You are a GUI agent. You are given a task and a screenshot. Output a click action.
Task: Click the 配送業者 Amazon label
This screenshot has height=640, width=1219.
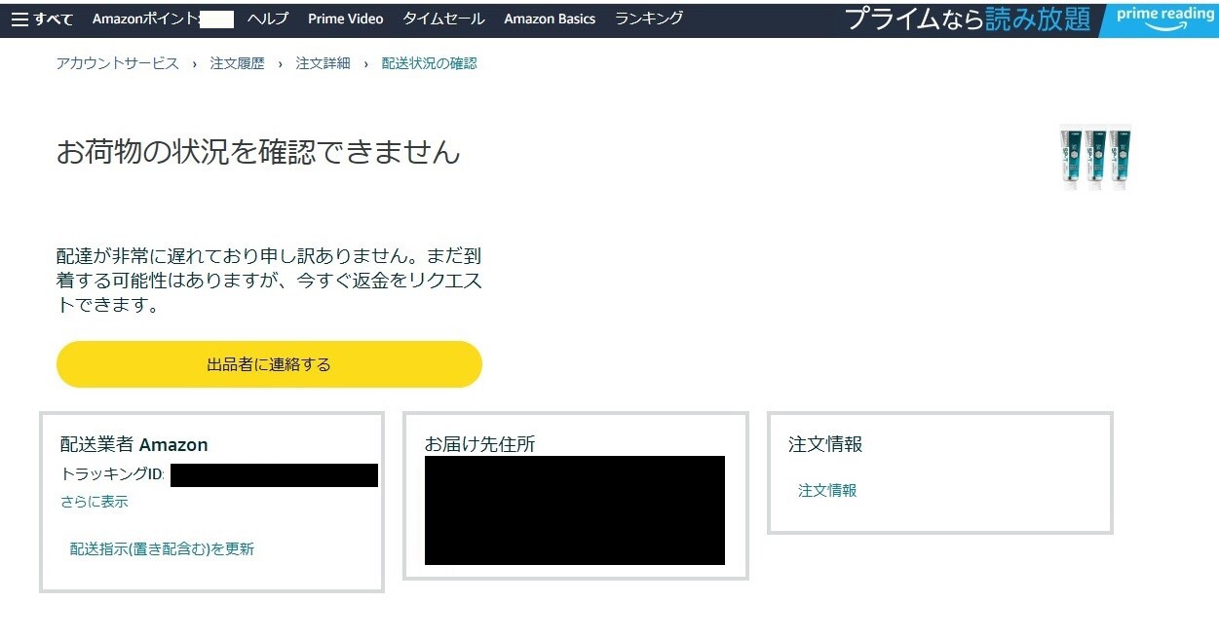[x=134, y=445]
